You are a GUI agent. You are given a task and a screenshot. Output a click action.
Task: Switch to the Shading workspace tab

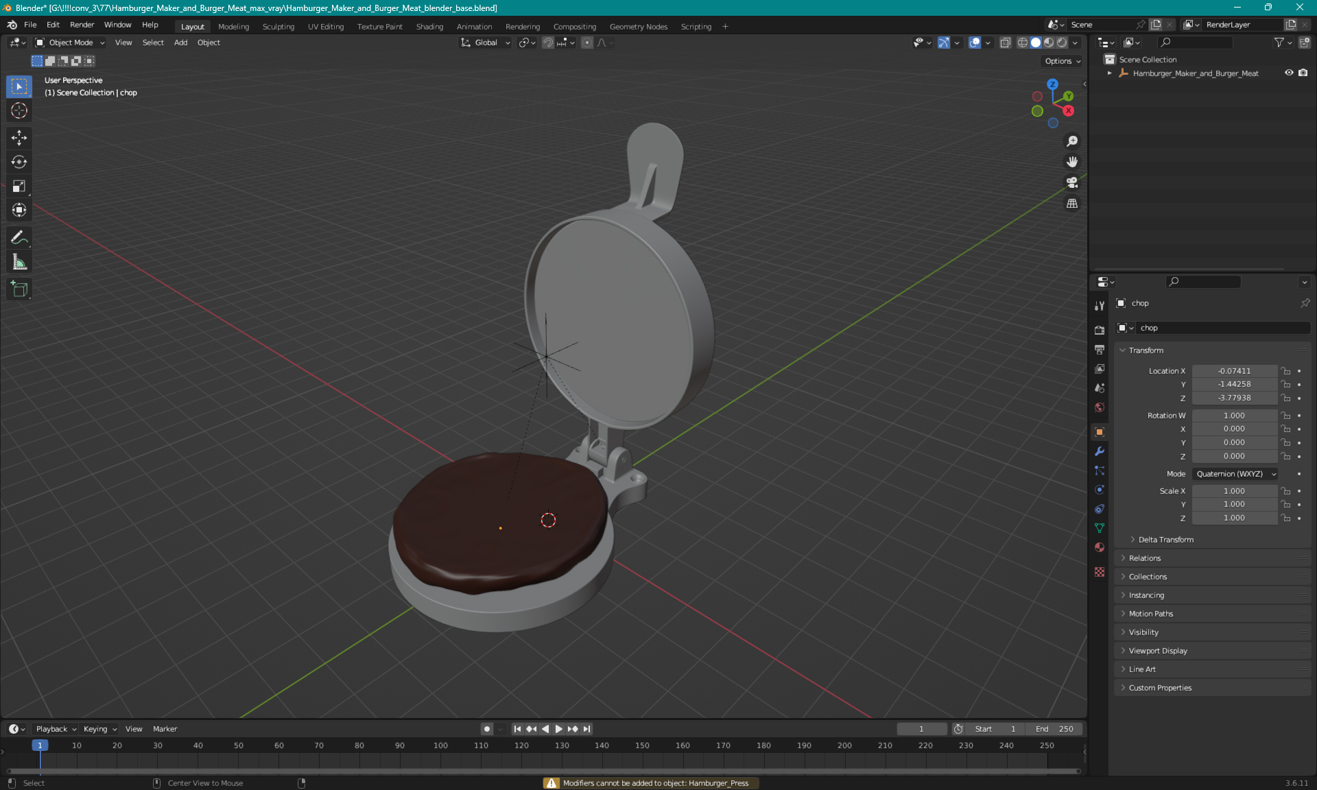point(429,27)
